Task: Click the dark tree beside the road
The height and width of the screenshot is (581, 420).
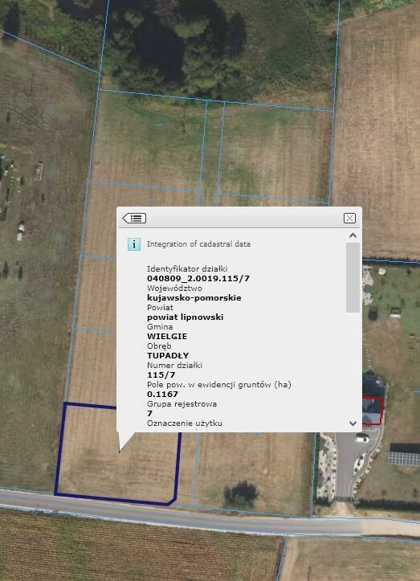Action: click(x=241, y=494)
